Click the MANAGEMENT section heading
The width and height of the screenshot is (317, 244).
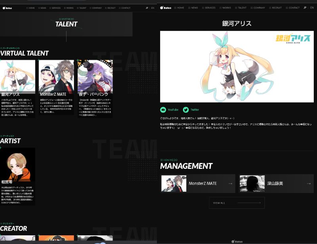click(186, 166)
